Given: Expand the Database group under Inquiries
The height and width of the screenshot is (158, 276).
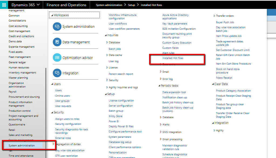Looking at the screenshot, I should [107, 43].
